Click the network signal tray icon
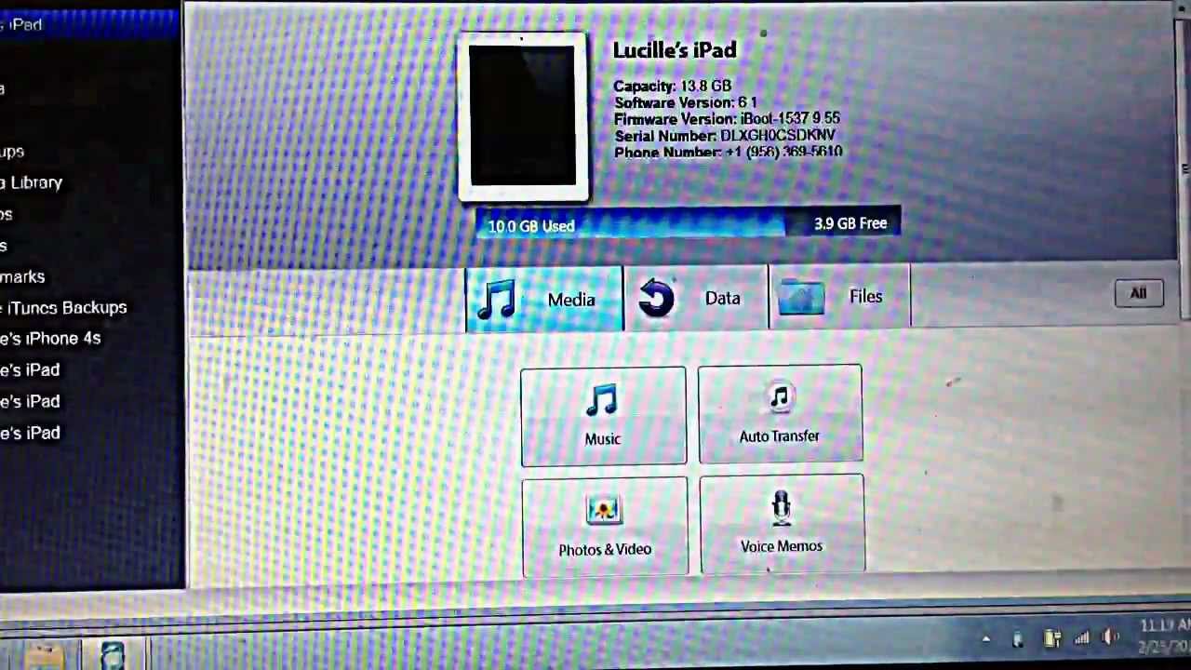The image size is (1191, 670). (1081, 638)
